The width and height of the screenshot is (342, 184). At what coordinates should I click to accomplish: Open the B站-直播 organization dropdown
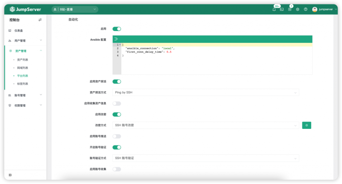[75, 9]
